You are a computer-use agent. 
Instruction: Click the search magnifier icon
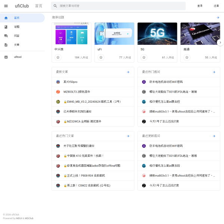(55, 6)
